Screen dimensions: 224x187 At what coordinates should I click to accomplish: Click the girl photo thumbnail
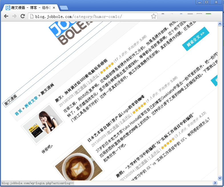click(43, 124)
